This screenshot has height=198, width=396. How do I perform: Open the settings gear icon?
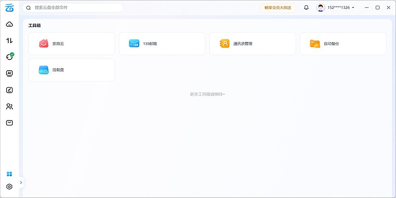click(9, 186)
